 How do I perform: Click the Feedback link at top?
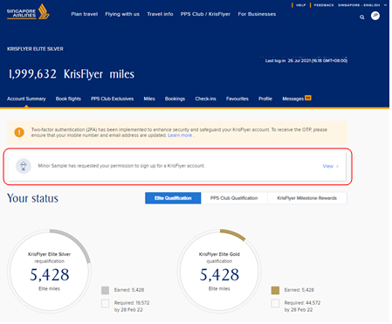pos(324,5)
